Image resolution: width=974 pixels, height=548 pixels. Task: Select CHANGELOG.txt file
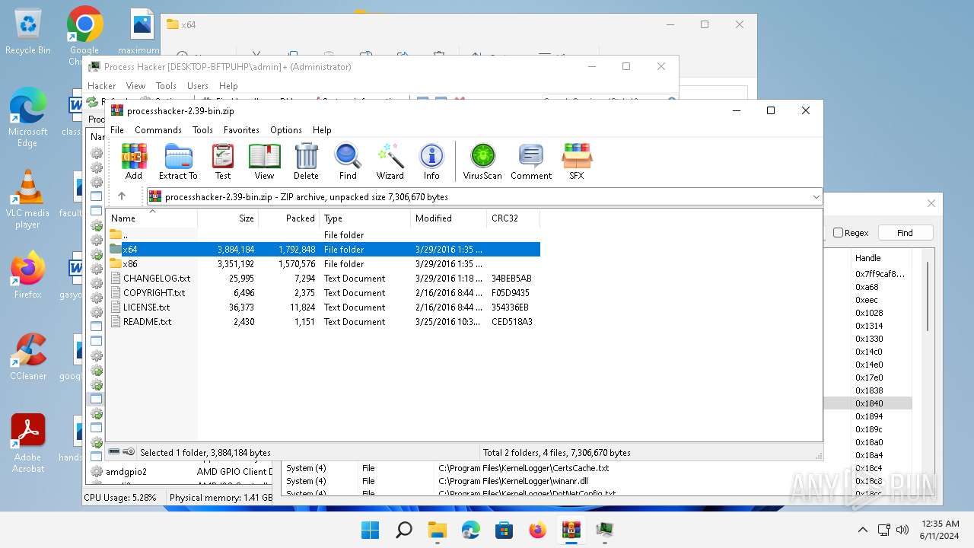[x=323, y=279]
